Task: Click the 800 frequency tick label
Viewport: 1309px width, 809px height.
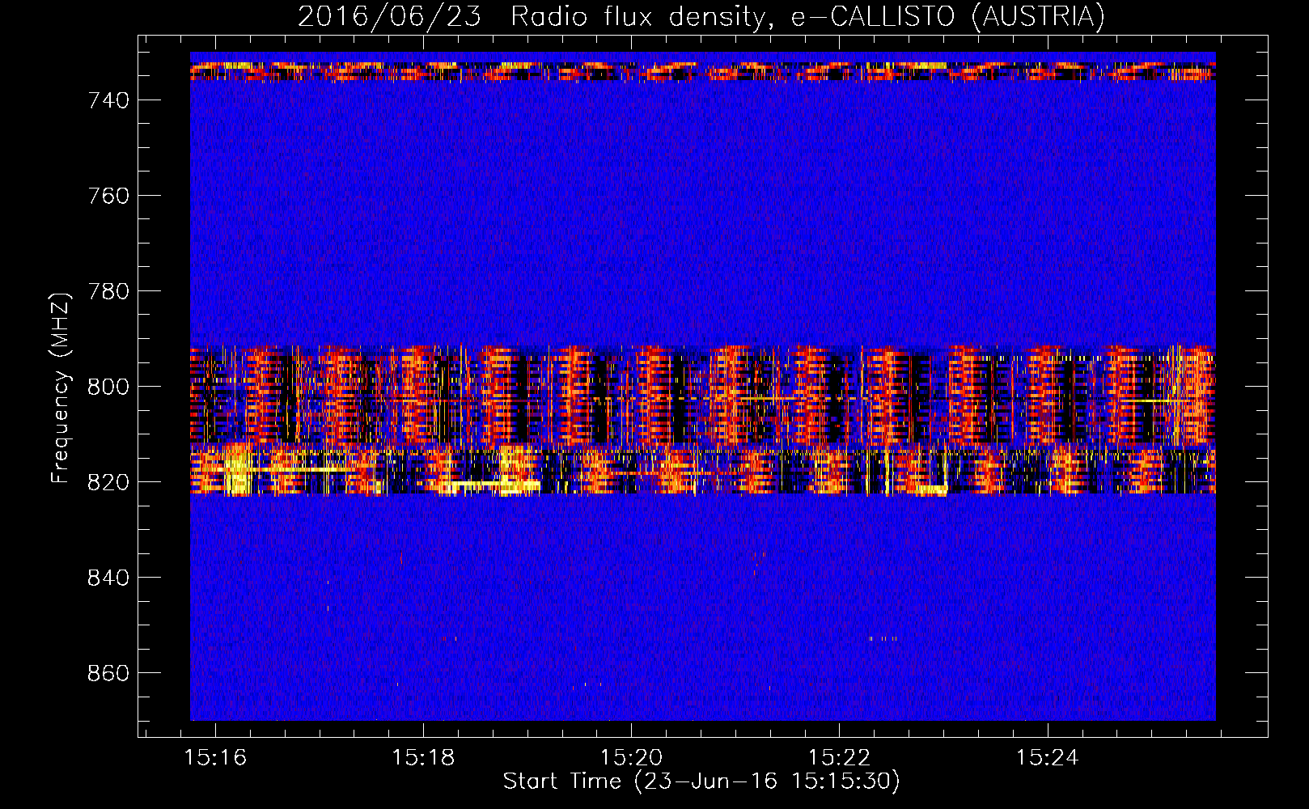Action: click(108, 387)
